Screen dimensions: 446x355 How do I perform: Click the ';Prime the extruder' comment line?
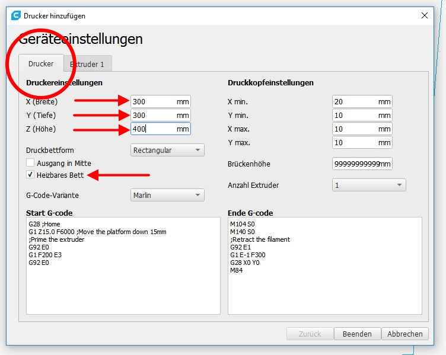(56, 239)
